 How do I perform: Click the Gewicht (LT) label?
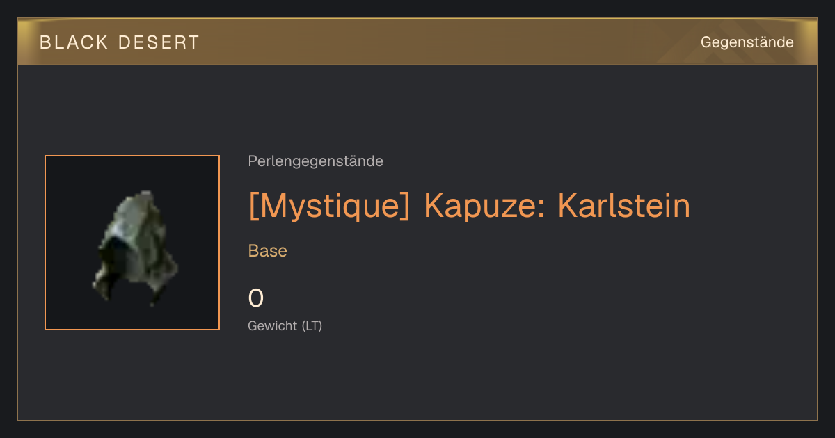click(x=285, y=325)
